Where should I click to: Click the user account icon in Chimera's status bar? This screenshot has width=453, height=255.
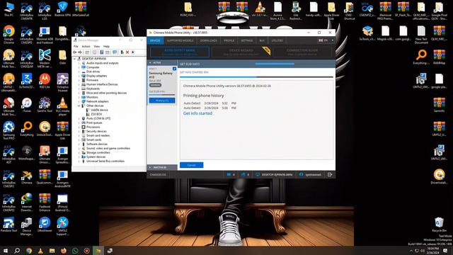301,175
